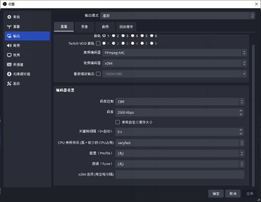Select audio track 6 radio for 音轨

coord(152,36)
